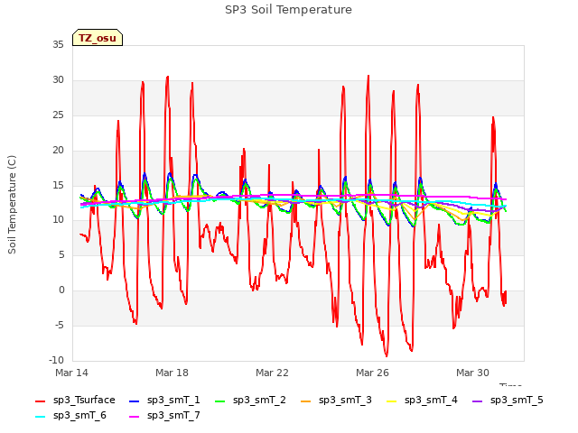578x433 pixels.
Task: Click the Soil Temperature (C) axis label
Action: click(x=12, y=205)
